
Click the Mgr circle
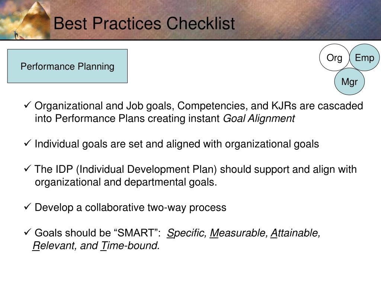349,82
